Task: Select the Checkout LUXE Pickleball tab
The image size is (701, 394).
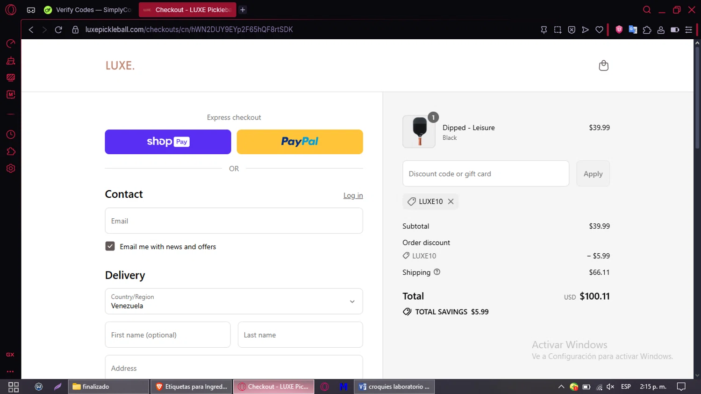Action: tap(187, 10)
